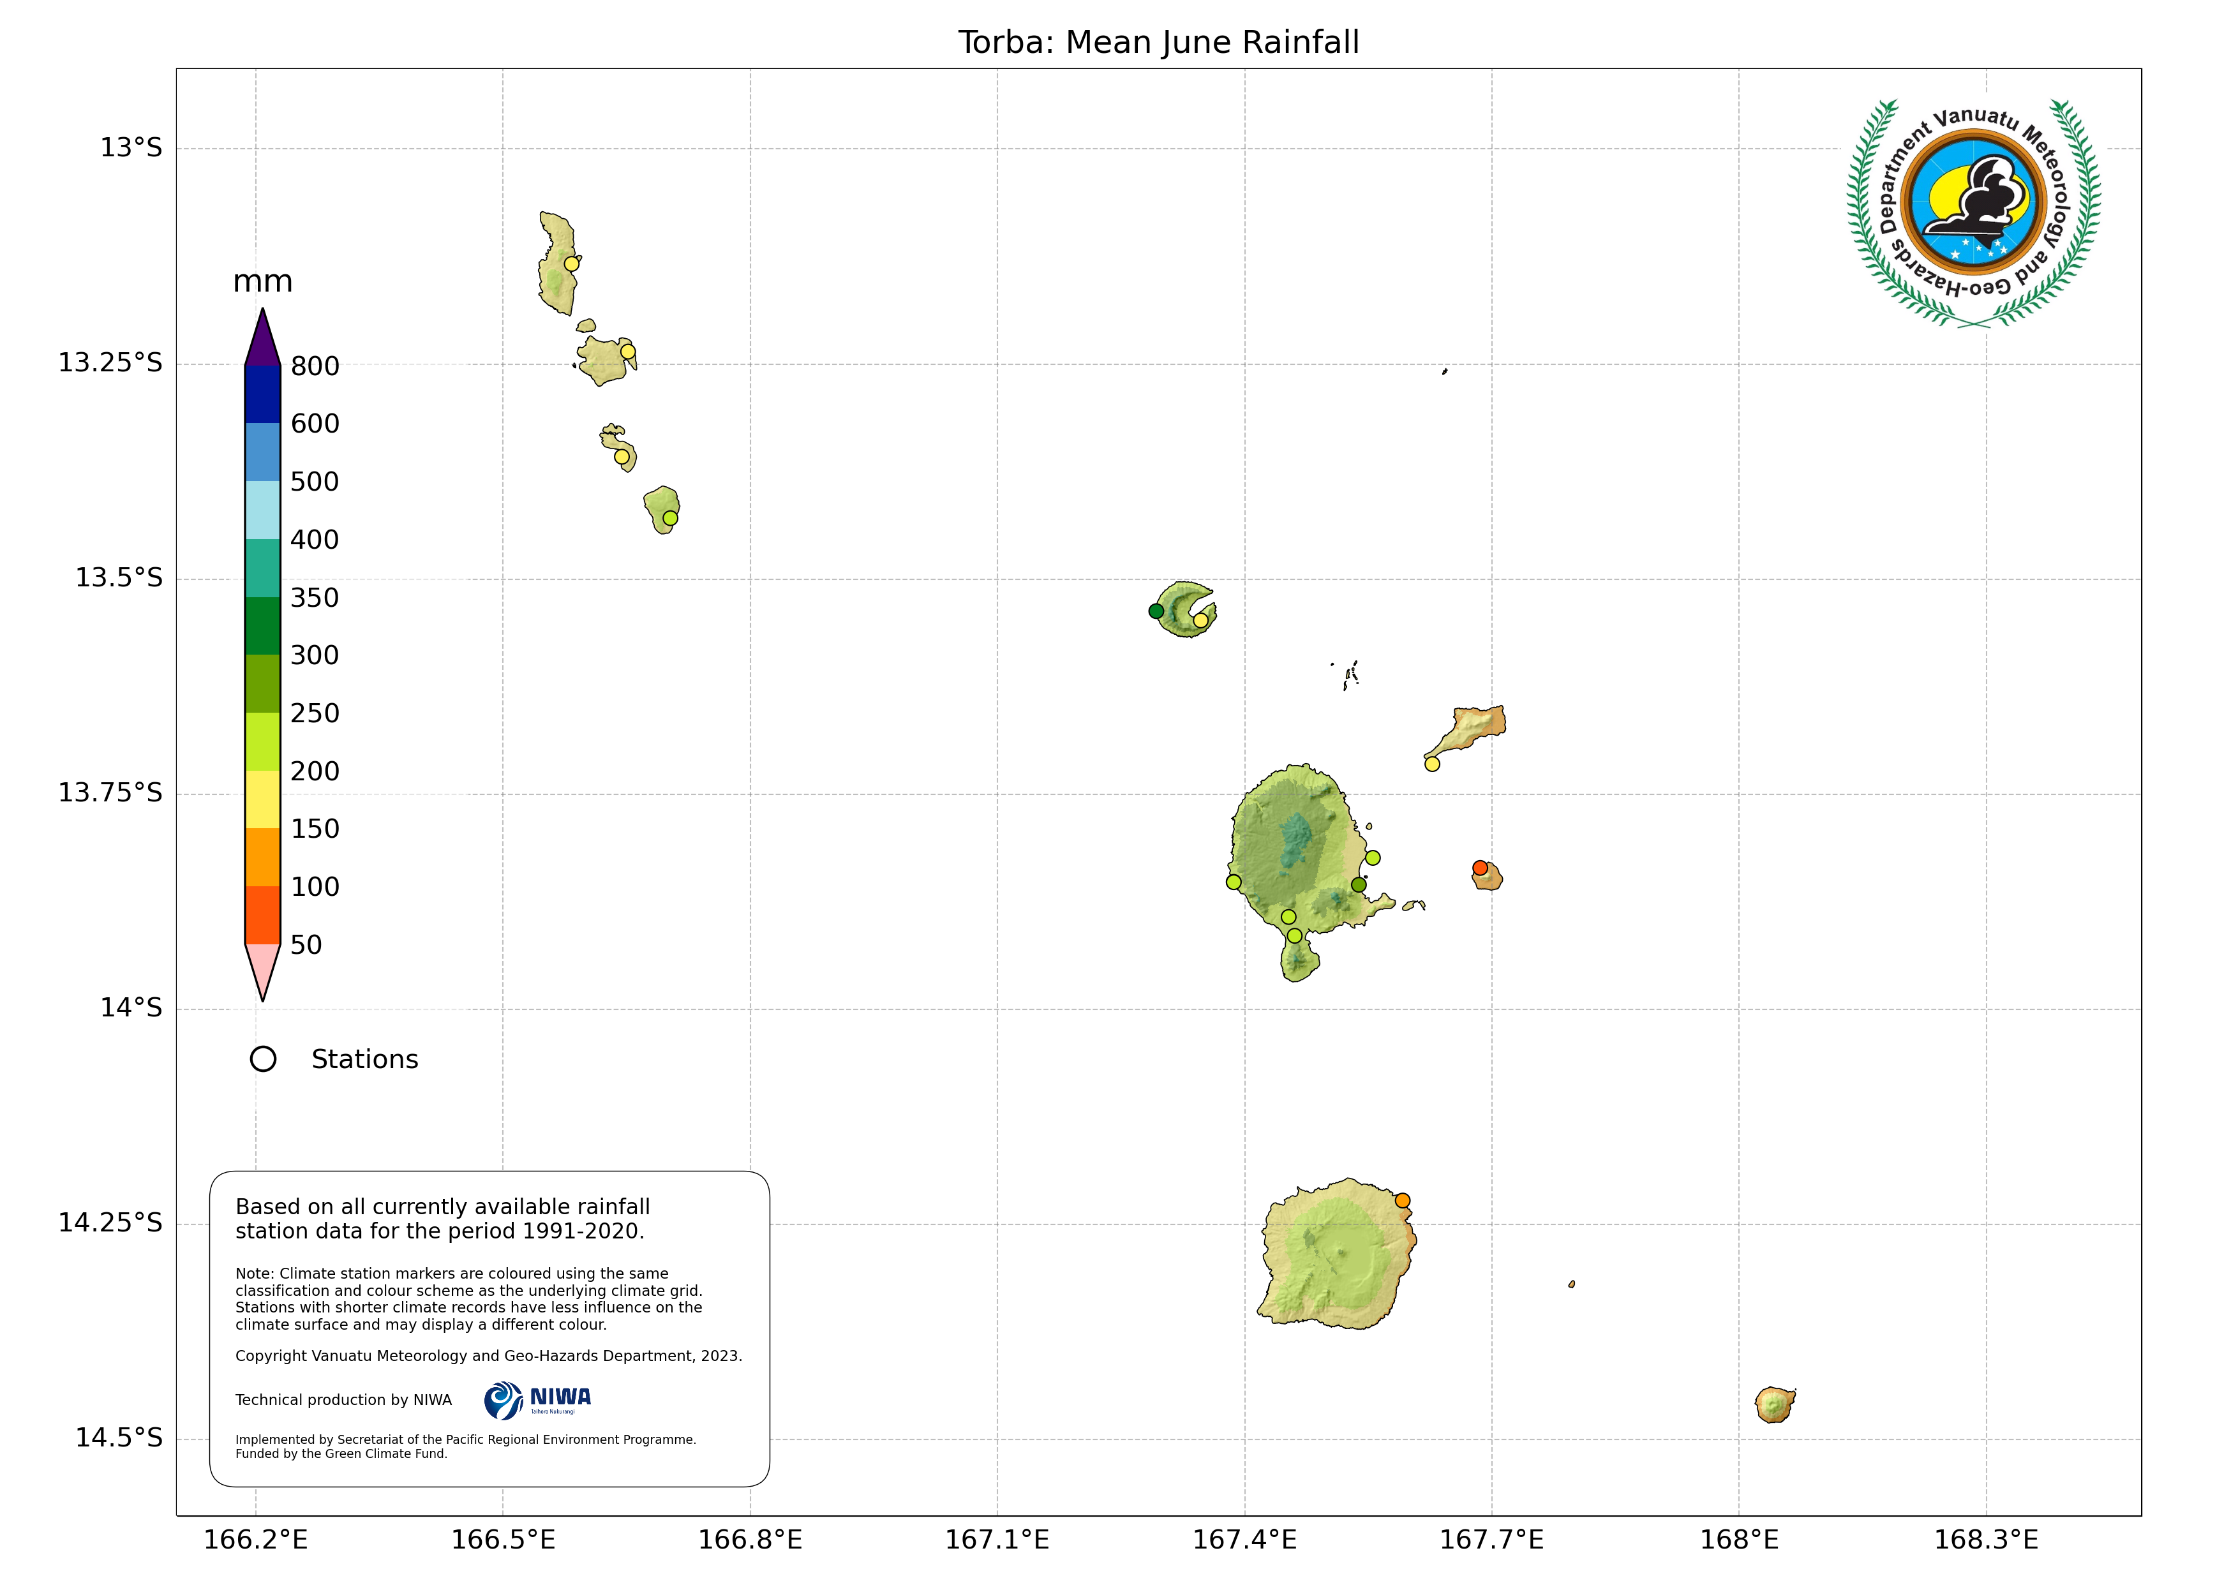
Task: Click the orange 100-150 colorbar segment
Action: coord(262,857)
